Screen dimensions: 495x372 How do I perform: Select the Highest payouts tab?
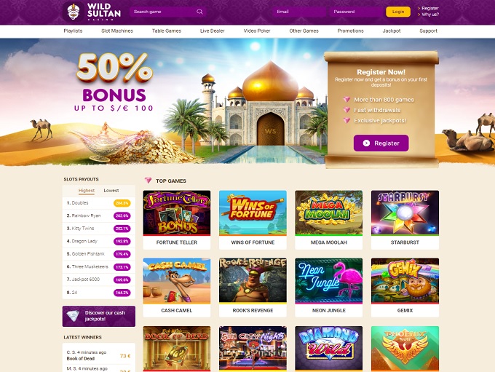coord(87,191)
